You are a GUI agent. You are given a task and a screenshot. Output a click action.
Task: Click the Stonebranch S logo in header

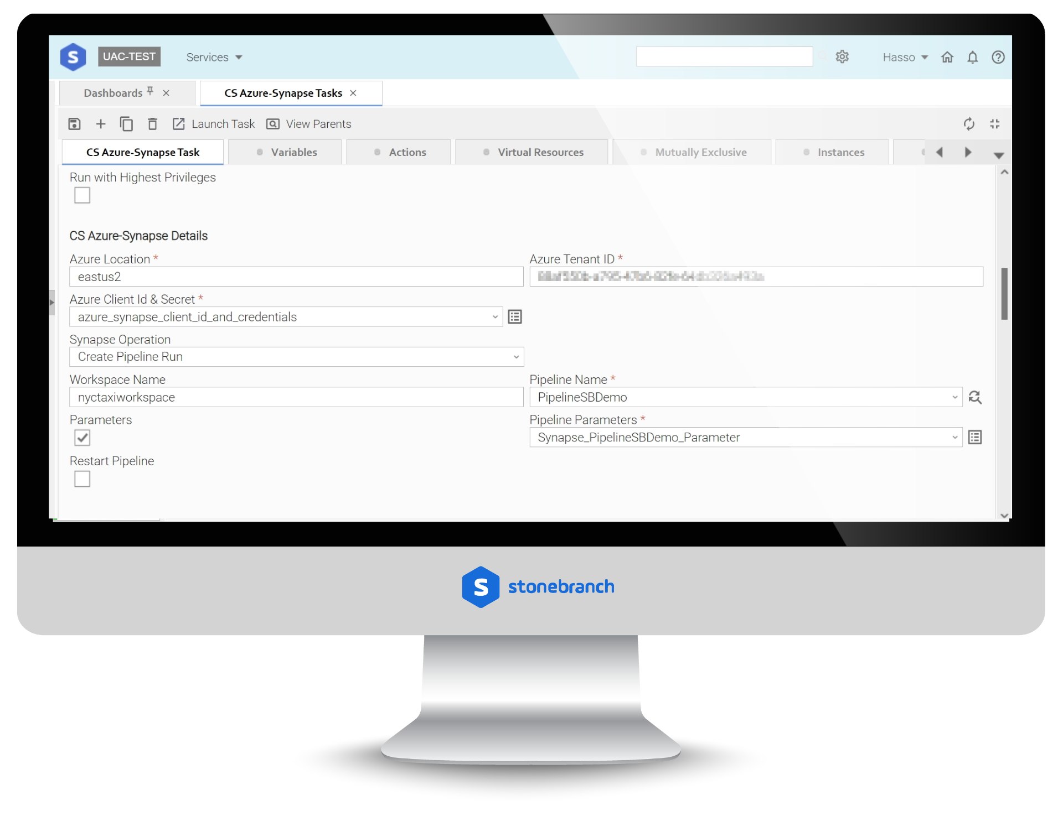pos(73,57)
